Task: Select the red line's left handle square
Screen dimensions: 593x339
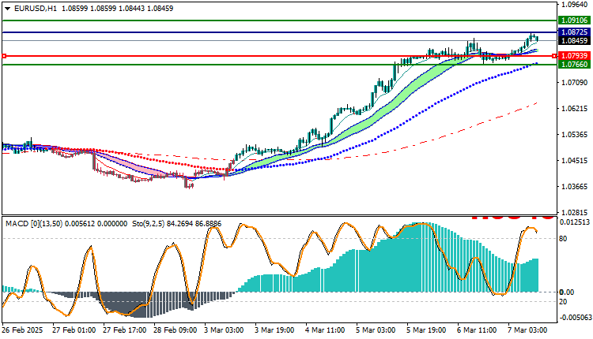Action: (x=4, y=56)
